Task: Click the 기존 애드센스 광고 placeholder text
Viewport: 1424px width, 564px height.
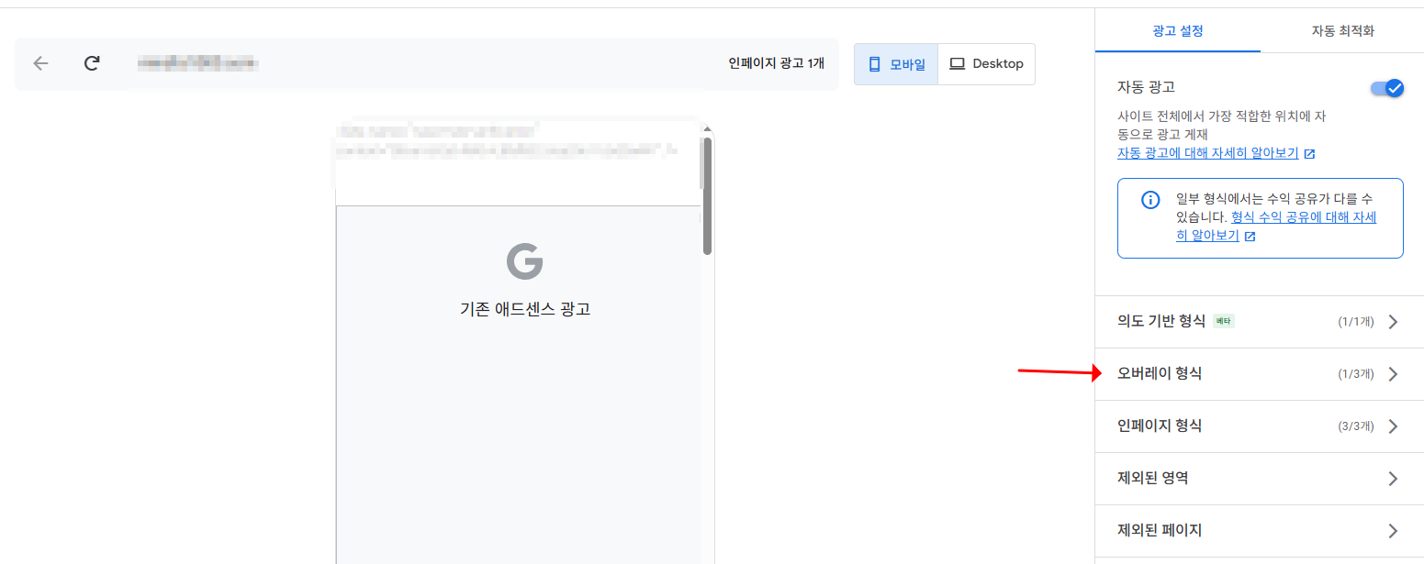Action: (525, 309)
